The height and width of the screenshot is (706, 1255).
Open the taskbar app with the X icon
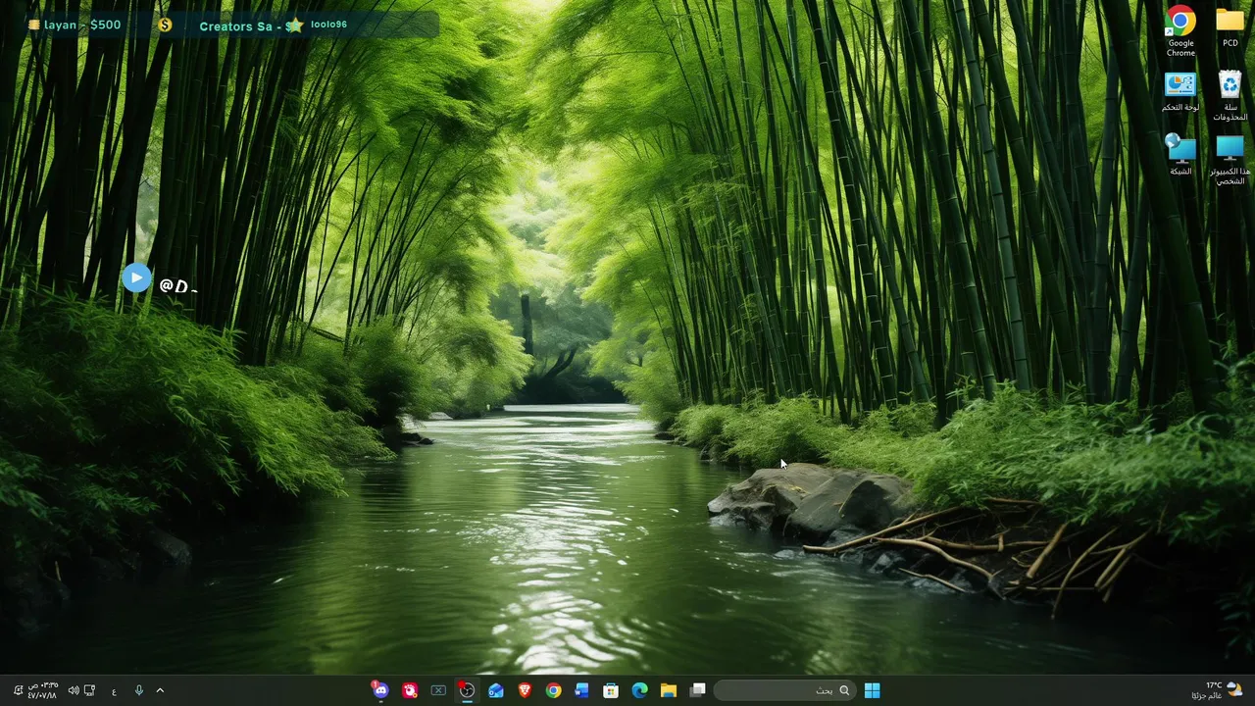438,690
